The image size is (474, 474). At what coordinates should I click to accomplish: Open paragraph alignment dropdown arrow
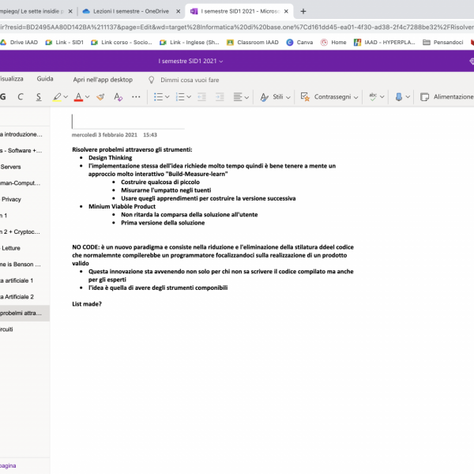[x=246, y=97]
